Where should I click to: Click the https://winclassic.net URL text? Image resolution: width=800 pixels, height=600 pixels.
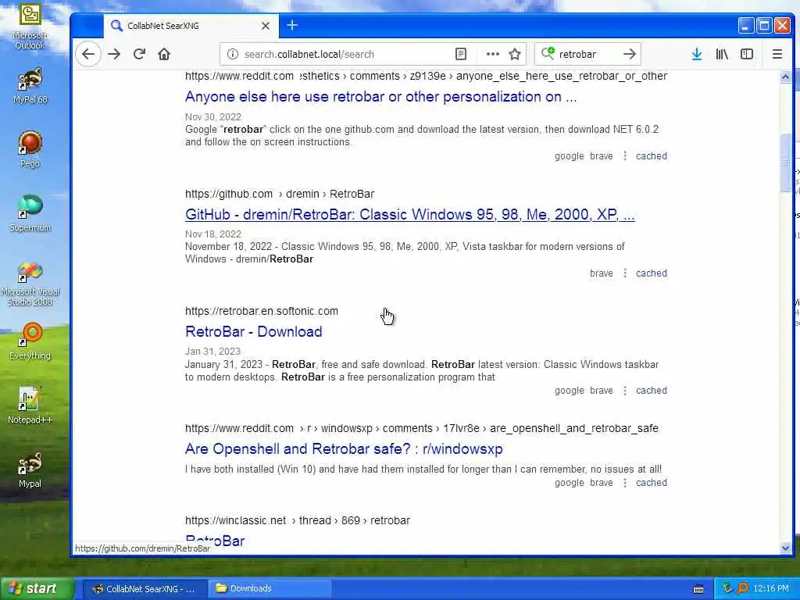pyautogui.click(x=235, y=520)
